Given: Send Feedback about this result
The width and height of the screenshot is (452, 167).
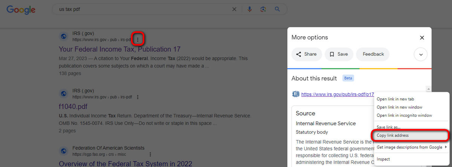Looking at the screenshot, I should pyautogui.click(x=373, y=54).
